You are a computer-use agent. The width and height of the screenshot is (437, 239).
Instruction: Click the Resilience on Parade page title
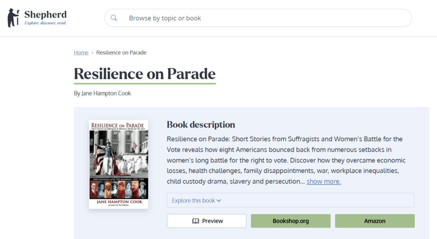(145, 74)
